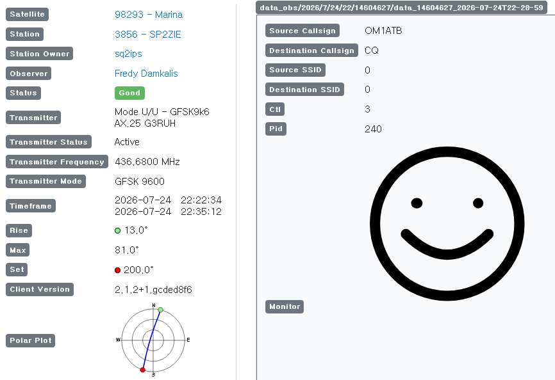Click the start time 22:22:34
555x380 pixels.
pyautogui.click(x=201, y=200)
